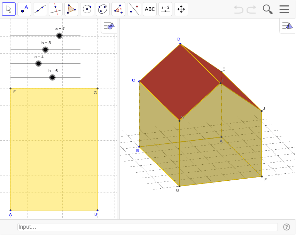Click the Input bar field

click(148, 227)
